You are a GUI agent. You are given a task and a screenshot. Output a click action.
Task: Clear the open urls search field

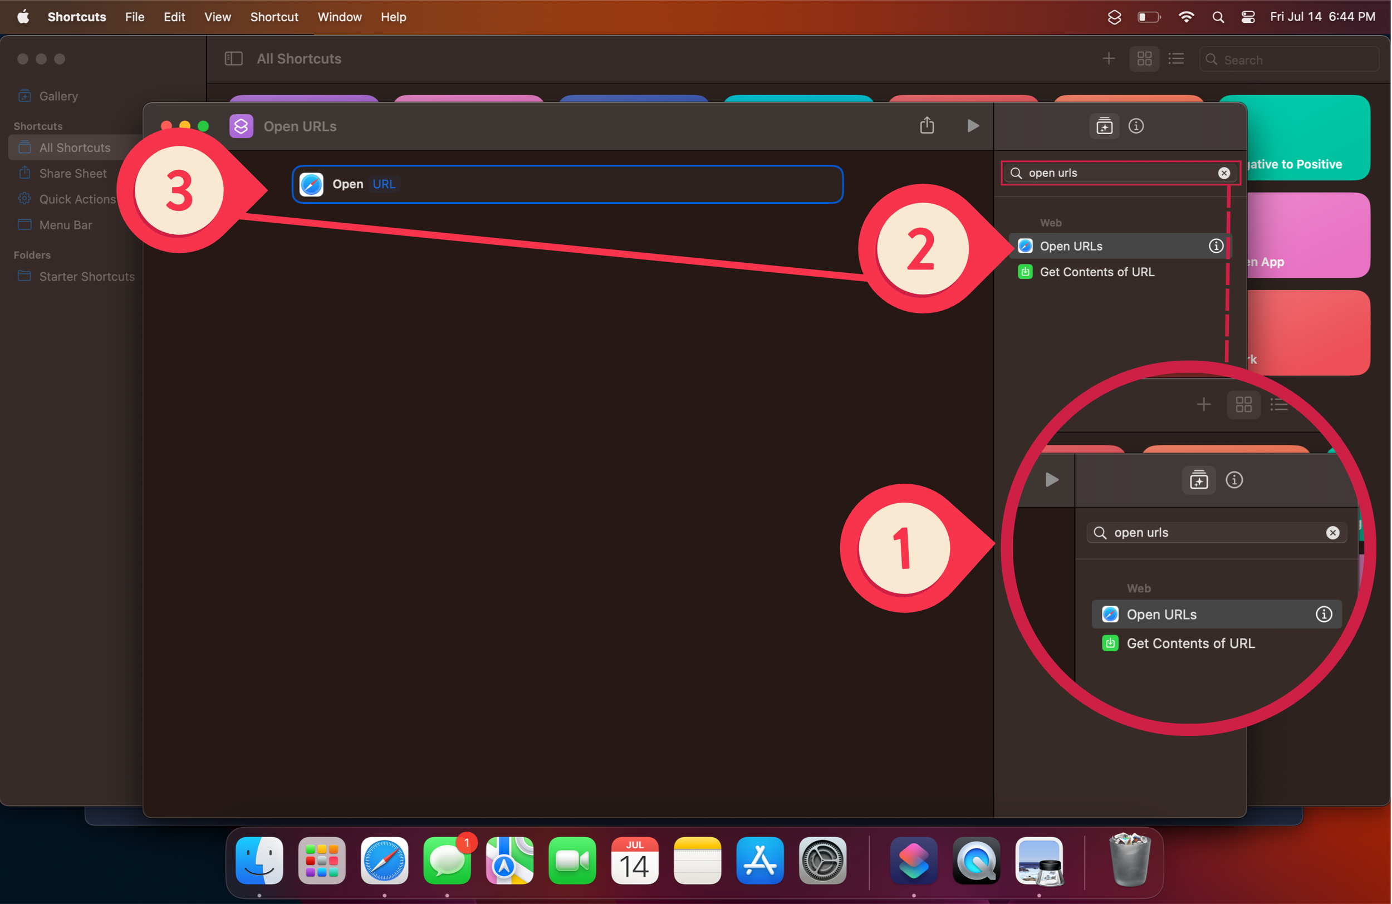1223,173
